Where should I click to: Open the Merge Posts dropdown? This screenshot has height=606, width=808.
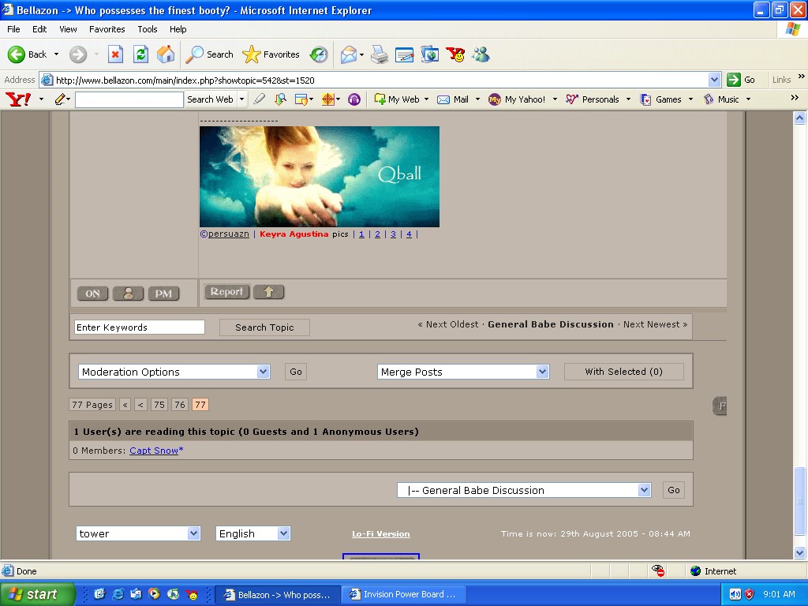point(463,372)
